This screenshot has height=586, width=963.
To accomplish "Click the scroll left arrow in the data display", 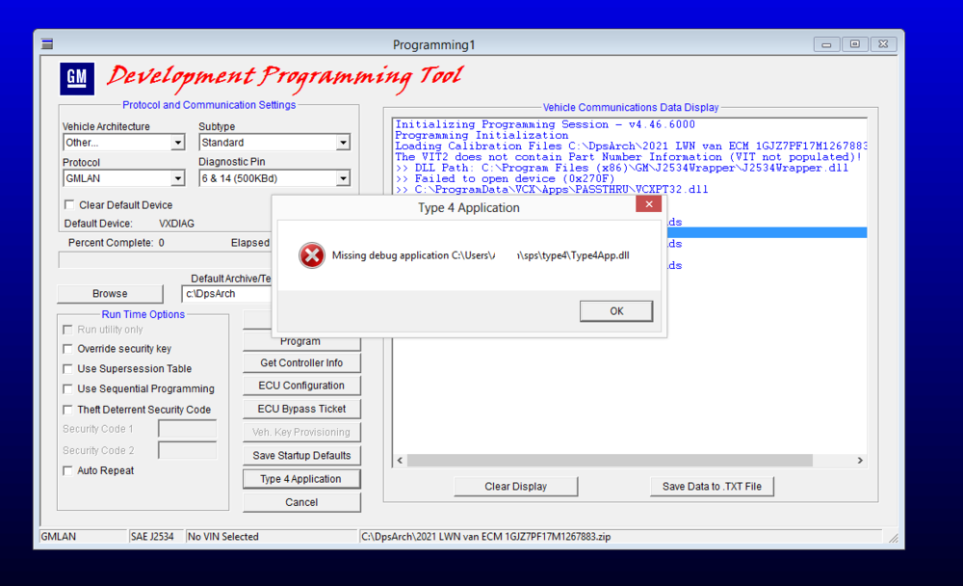I will pyautogui.click(x=401, y=461).
